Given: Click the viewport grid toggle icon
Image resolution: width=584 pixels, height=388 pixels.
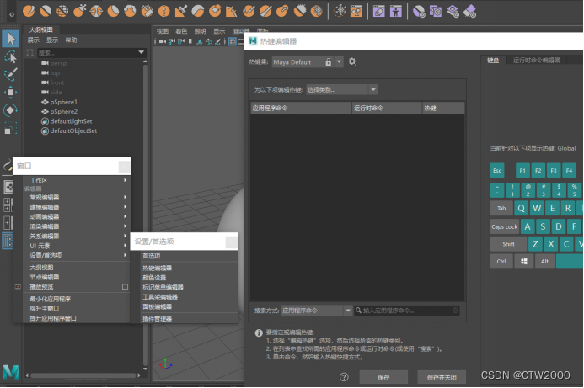Looking at the screenshot, I should pos(233,42).
